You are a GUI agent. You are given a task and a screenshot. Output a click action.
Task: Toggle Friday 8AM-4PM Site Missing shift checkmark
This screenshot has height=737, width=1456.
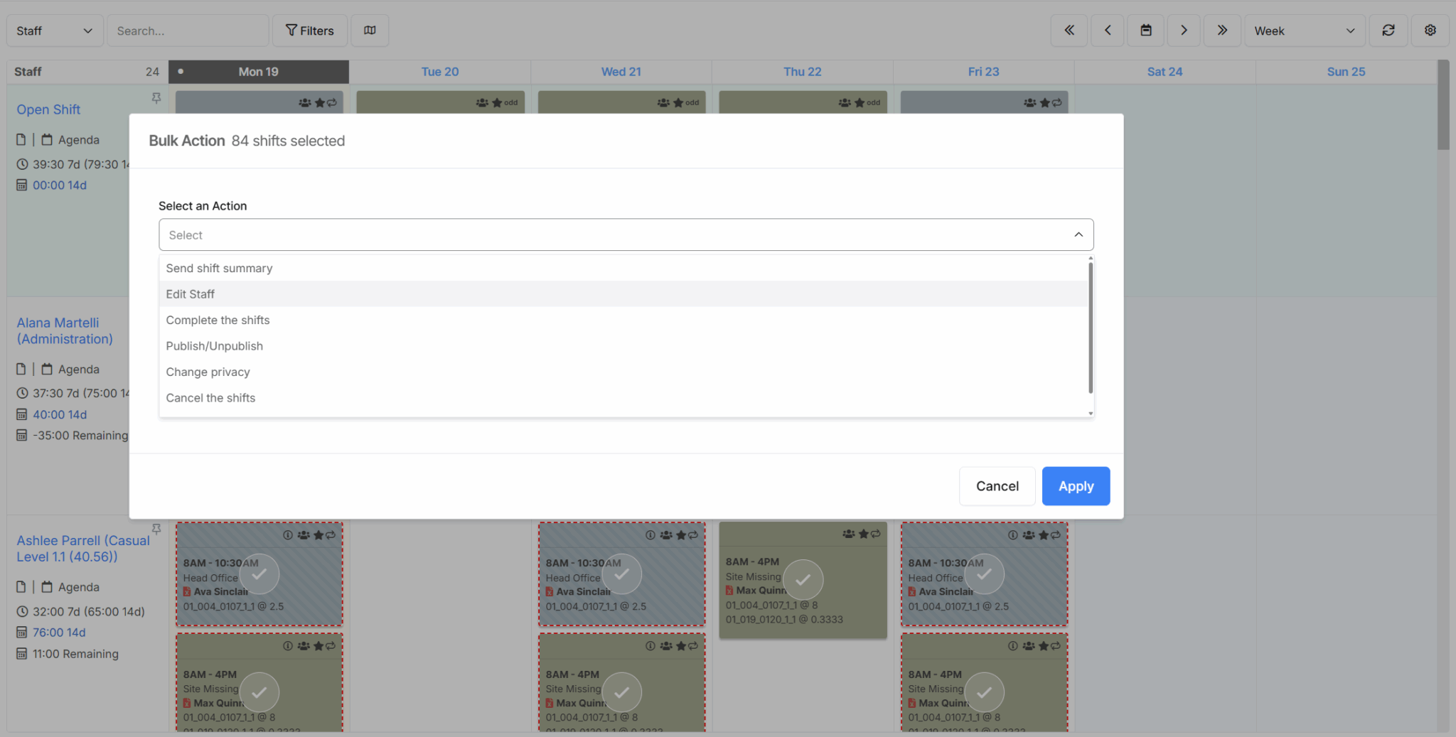(985, 692)
